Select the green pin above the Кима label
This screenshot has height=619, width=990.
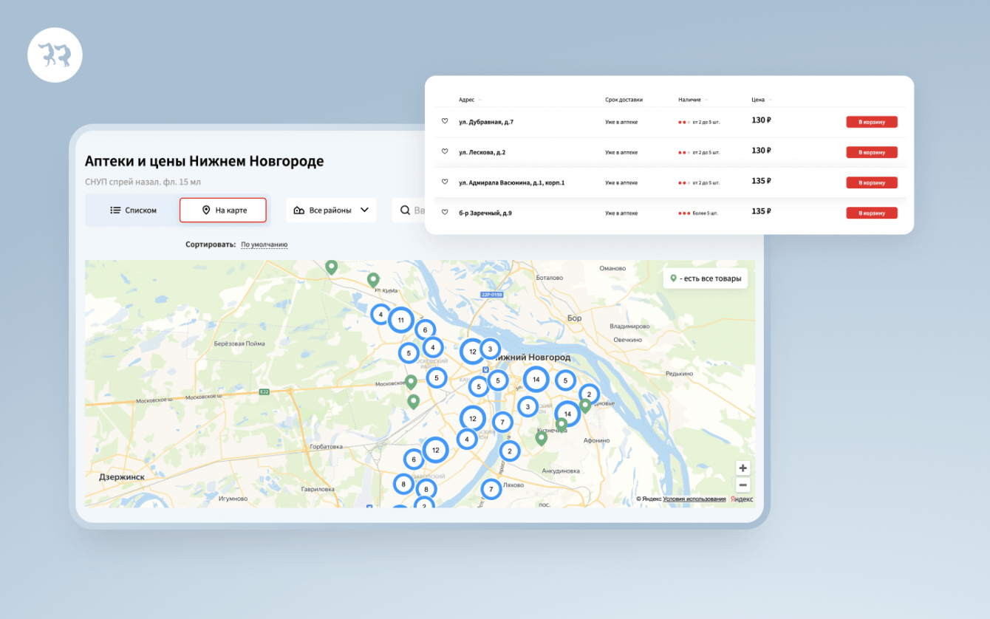[373, 280]
